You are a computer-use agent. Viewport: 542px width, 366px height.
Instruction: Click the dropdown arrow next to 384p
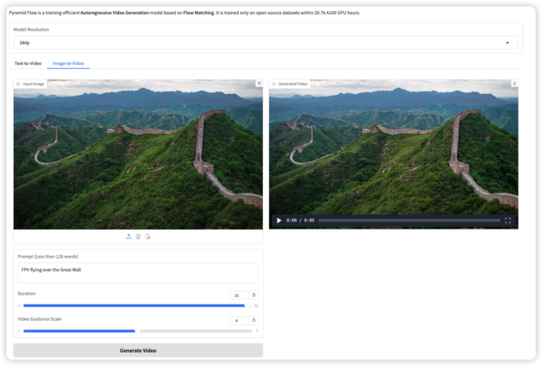pos(507,42)
